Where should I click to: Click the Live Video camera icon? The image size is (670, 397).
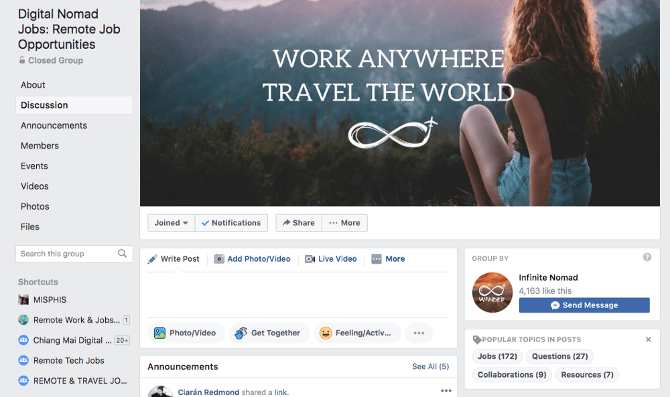(x=310, y=259)
